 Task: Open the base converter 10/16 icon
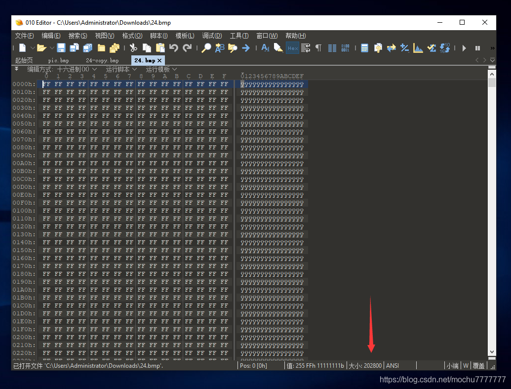(445, 48)
